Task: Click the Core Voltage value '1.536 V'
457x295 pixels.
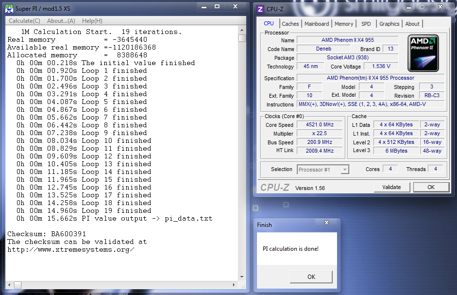Action: click(x=381, y=66)
